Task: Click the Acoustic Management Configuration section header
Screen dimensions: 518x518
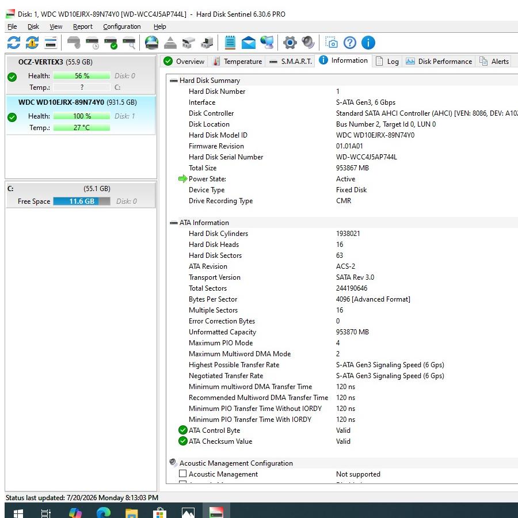Action: point(236,463)
